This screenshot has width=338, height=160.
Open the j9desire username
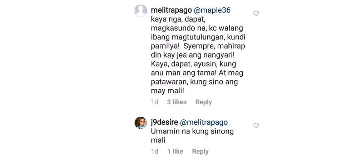164,122
